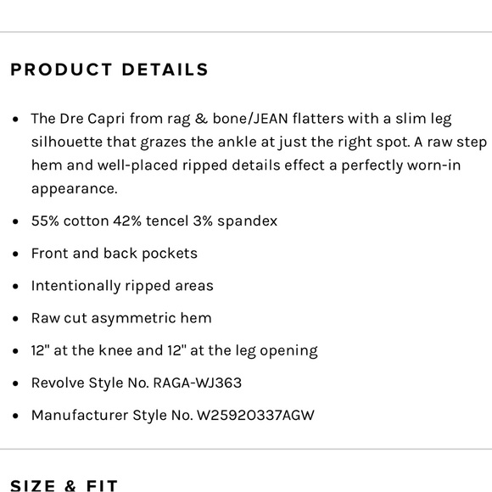Click the Intentionally ripped areas item
The image size is (492, 492).
(x=122, y=286)
